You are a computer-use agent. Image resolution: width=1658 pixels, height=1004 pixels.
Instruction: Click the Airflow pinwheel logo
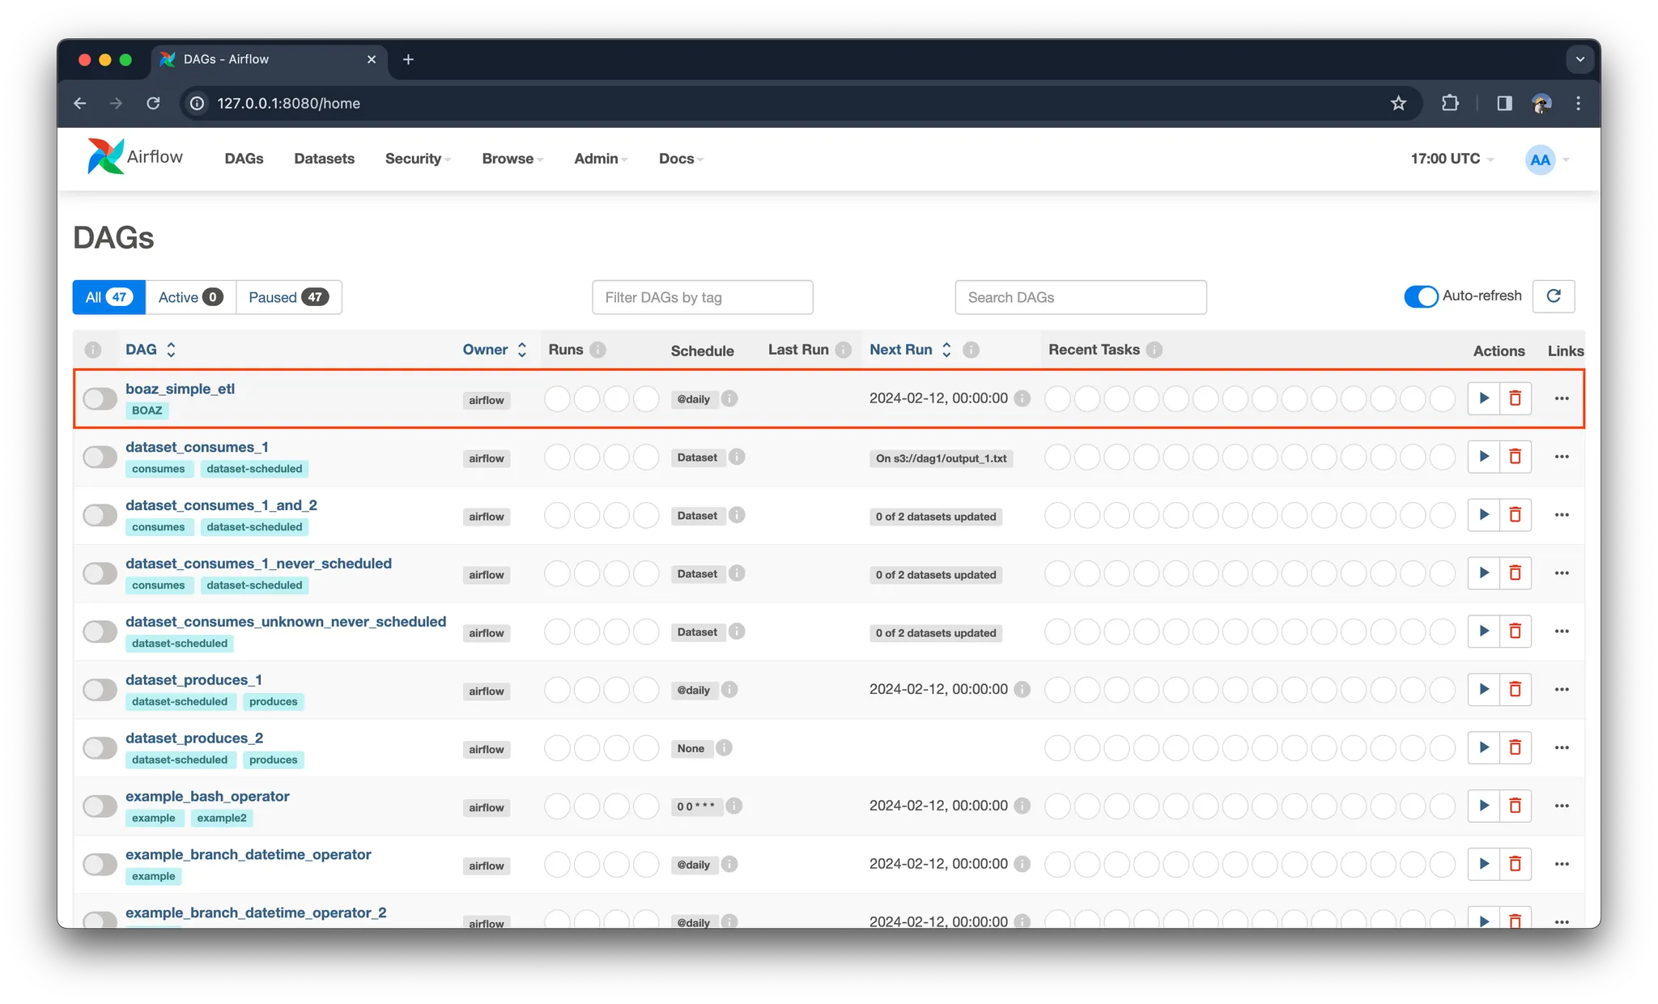106,157
